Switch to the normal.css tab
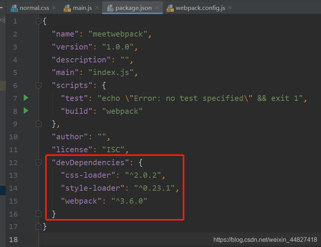321x247 pixels. pos(34,8)
